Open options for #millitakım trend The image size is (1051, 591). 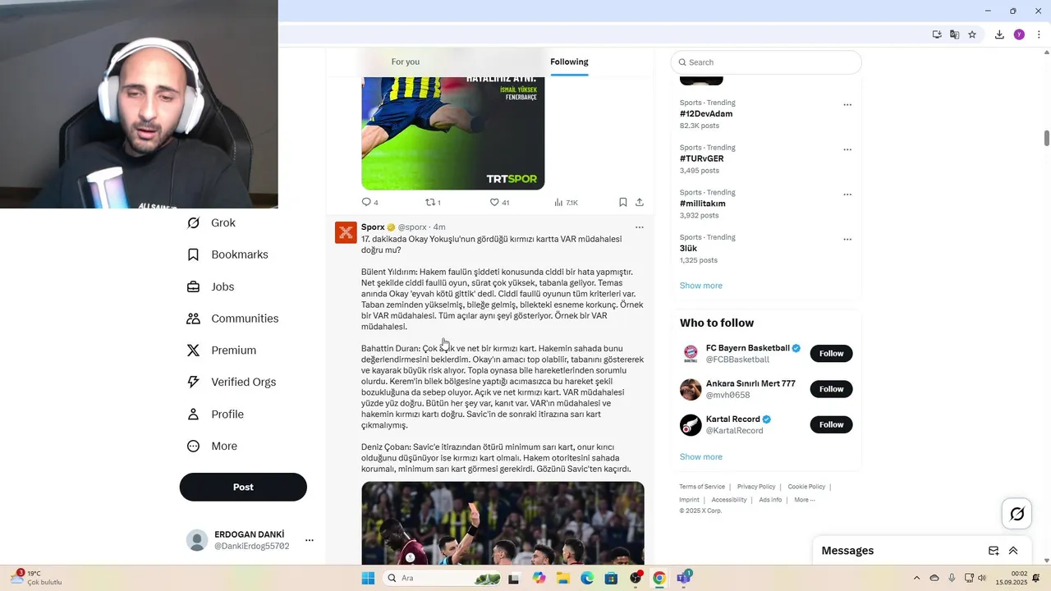coord(847,195)
